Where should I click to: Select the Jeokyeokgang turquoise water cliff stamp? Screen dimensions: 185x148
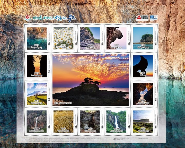37,38
